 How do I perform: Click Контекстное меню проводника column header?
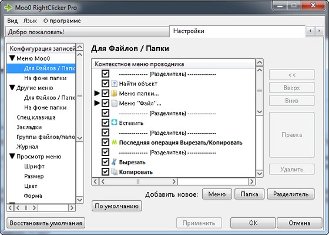pos(173,64)
